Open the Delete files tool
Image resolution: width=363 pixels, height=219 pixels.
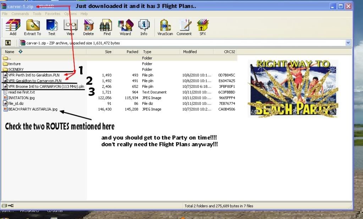coord(88,27)
